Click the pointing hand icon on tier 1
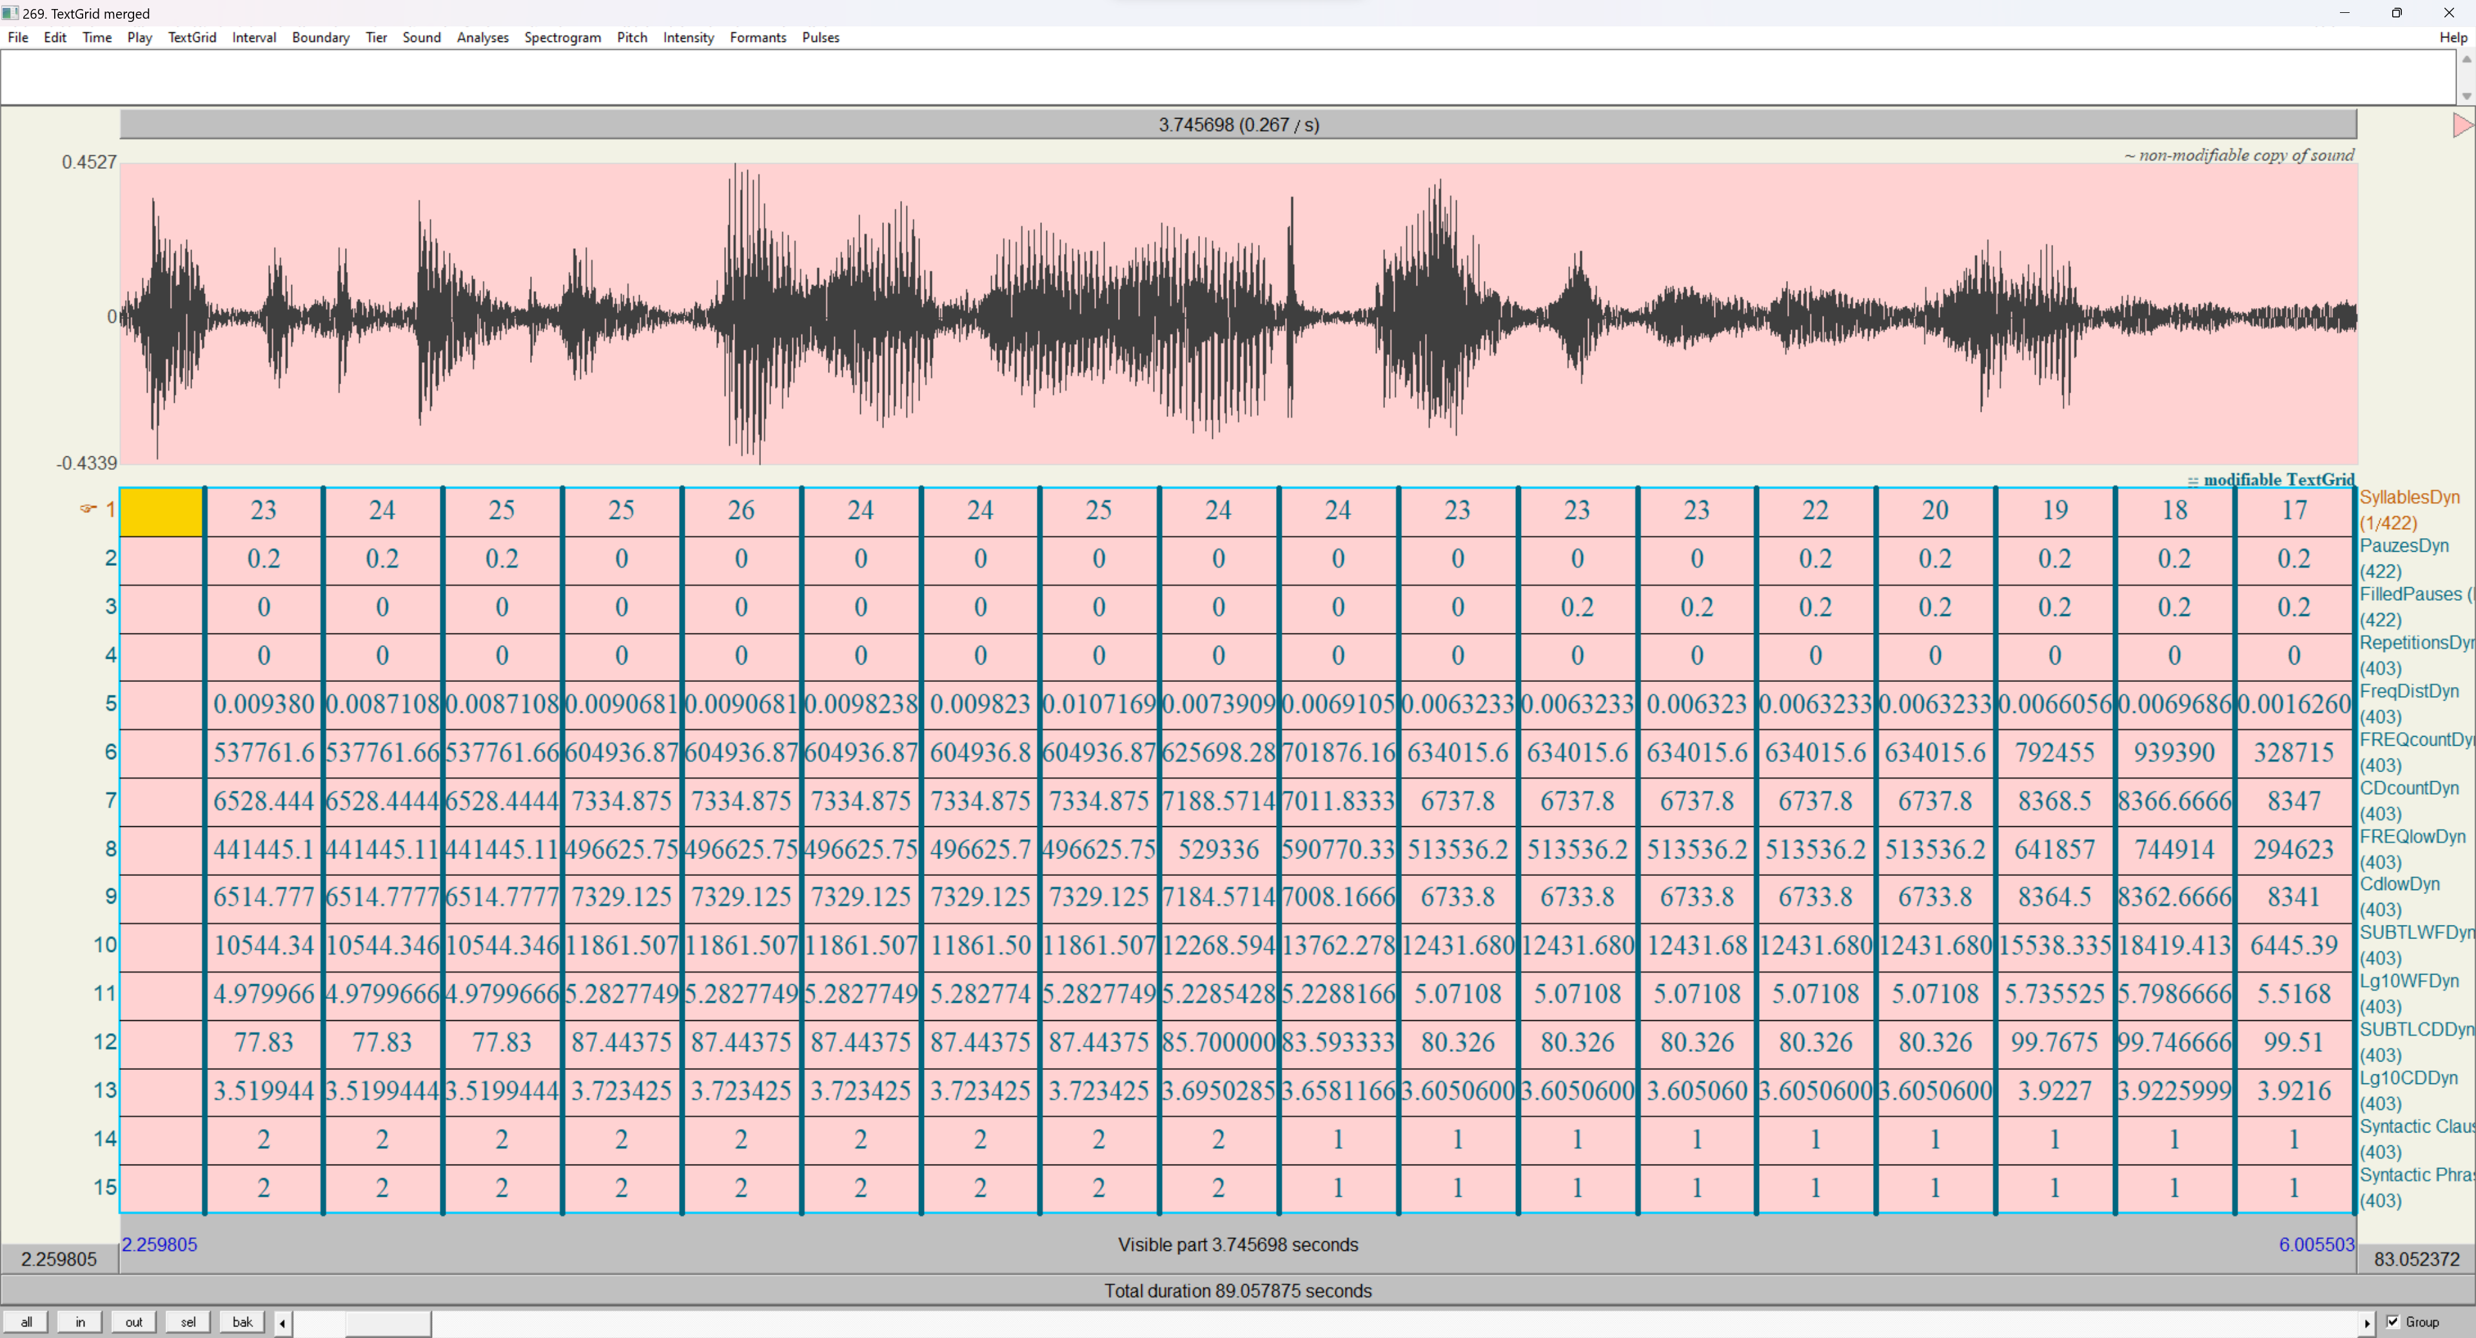 coord(88,509)
